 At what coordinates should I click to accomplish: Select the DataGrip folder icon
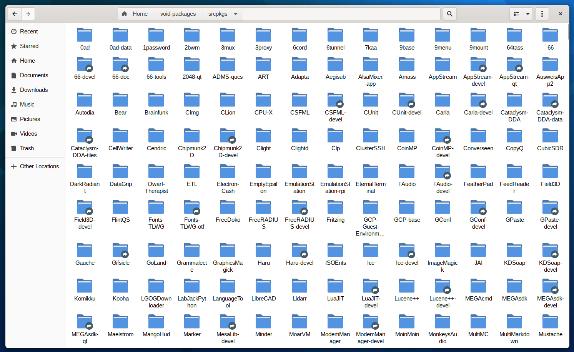[120, 171]
